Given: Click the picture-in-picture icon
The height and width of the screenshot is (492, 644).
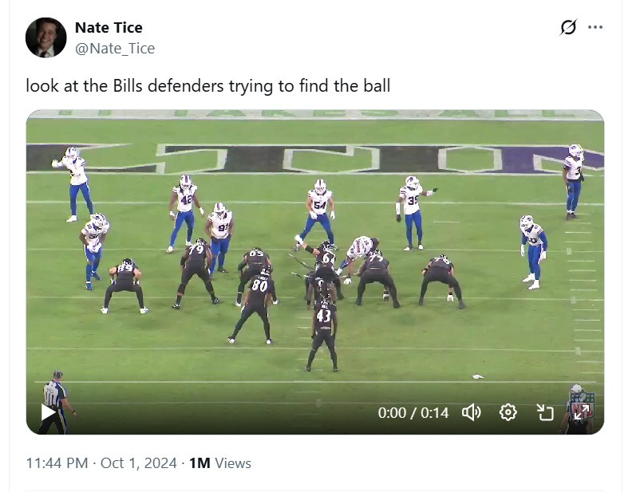Looking at the screenshot, I should pyautogui.click(x=545, y=412).
